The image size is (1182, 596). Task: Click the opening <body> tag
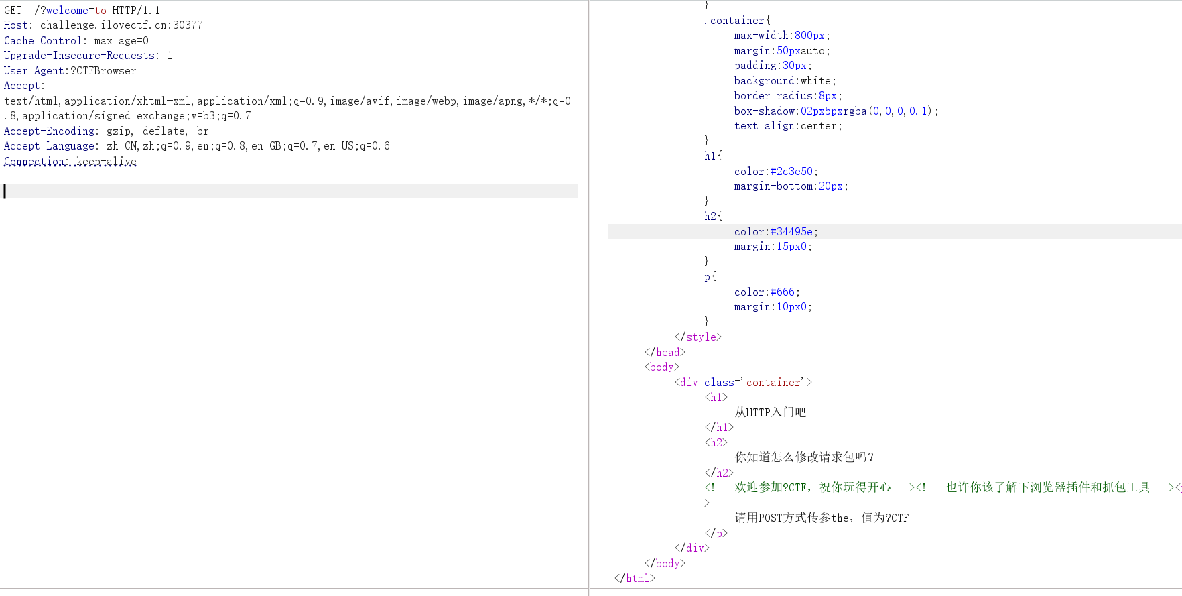tap(662, 367)
